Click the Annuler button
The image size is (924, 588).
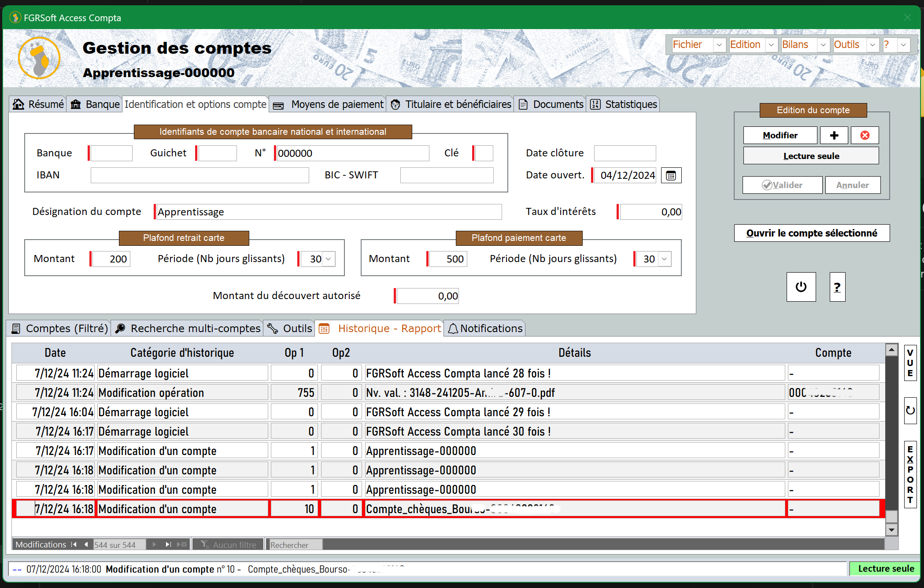coord(852,185)
